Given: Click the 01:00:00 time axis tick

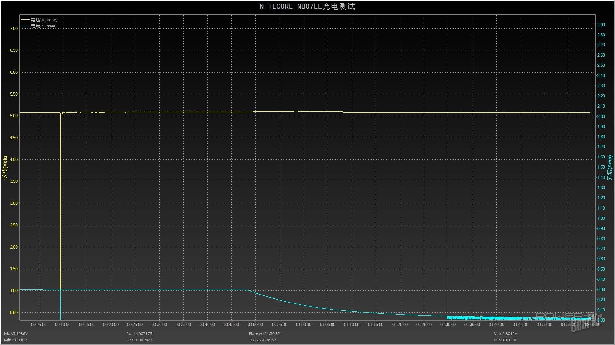Looking at the screenshot, I should tap(303, 324).
